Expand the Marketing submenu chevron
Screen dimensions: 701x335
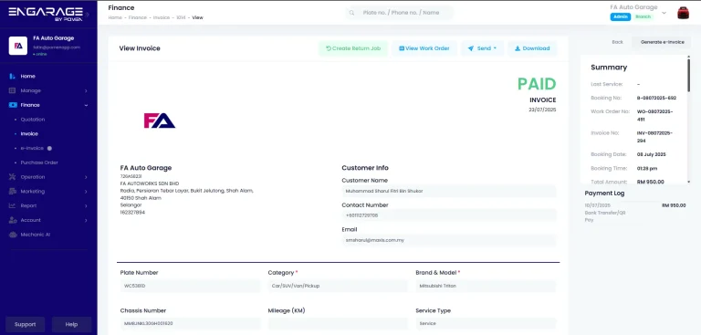86,192
